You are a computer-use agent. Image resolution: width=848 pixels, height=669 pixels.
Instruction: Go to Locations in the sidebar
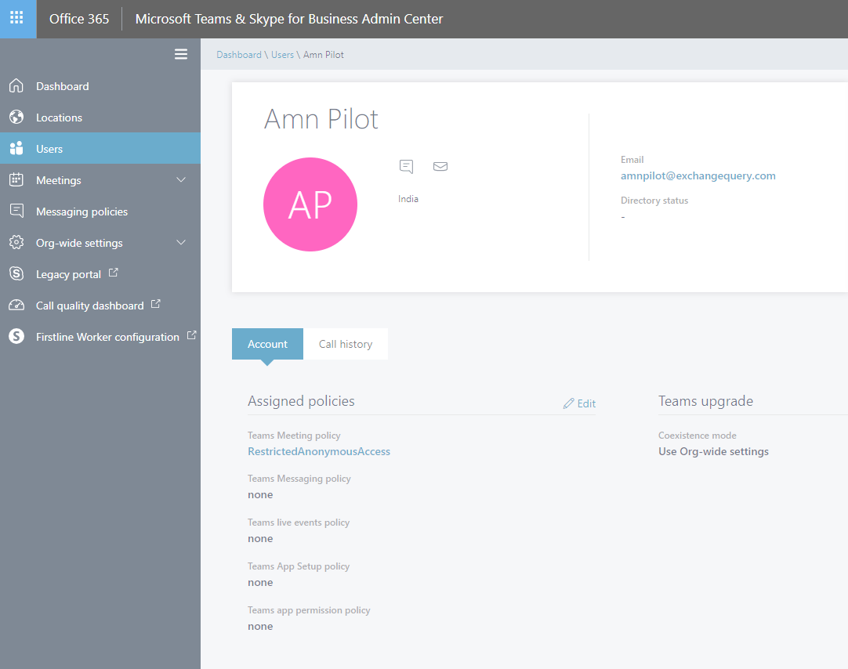point(100,118)
